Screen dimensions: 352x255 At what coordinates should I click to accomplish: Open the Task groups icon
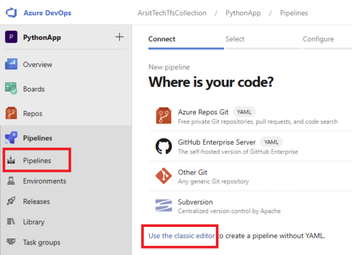click(11, 242)
